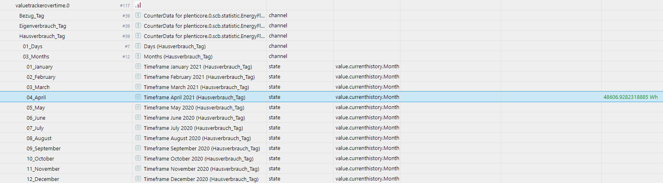Select the 09_September tree entry

[x=43, y=149]
